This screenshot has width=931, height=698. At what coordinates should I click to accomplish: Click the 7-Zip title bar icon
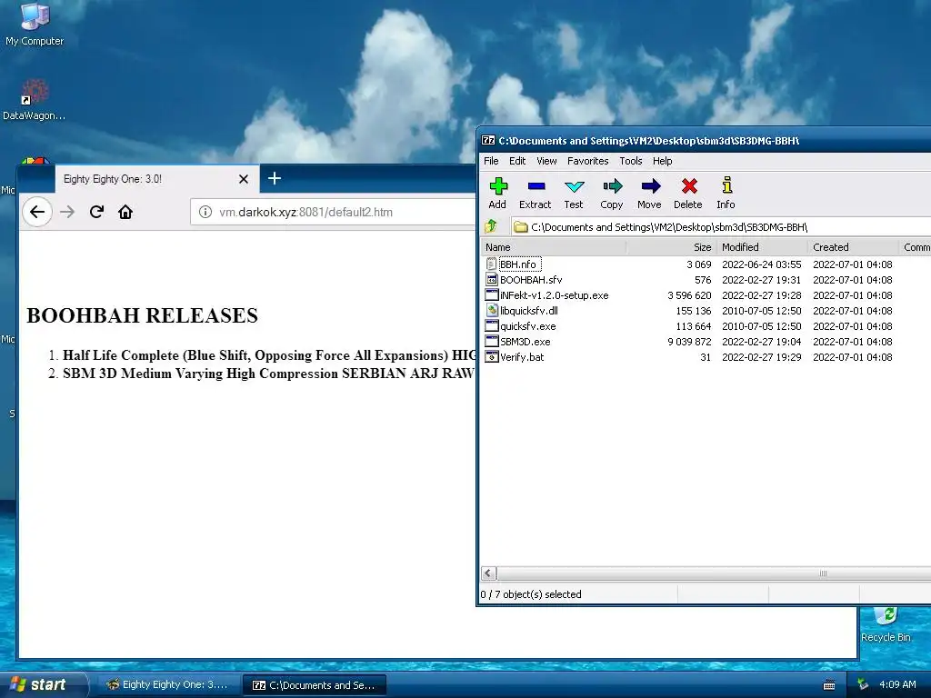coord(488,141)
